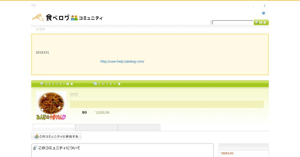
Task: Focus the search text field
Action: tap(232, 22)
